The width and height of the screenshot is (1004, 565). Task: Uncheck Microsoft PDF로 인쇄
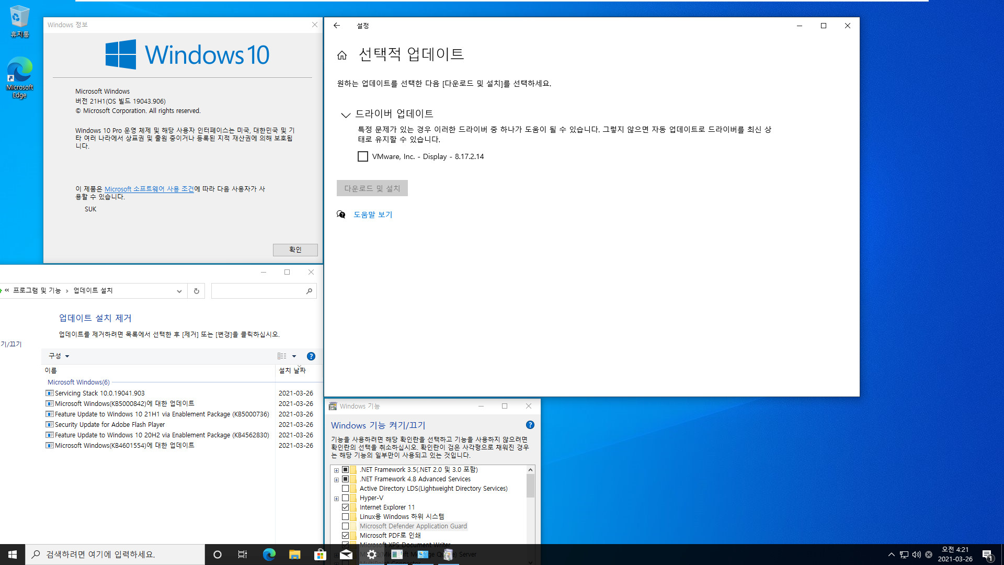pyautogui.click(x=345, y=536)
